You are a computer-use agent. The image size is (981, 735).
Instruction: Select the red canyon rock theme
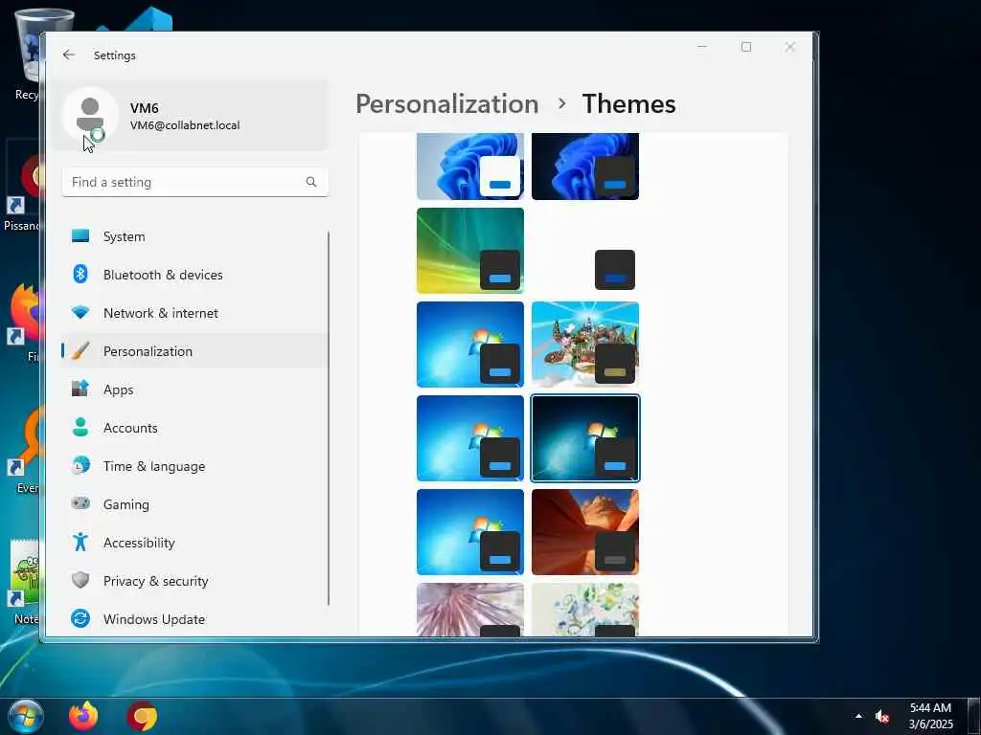tap(585, 532)
